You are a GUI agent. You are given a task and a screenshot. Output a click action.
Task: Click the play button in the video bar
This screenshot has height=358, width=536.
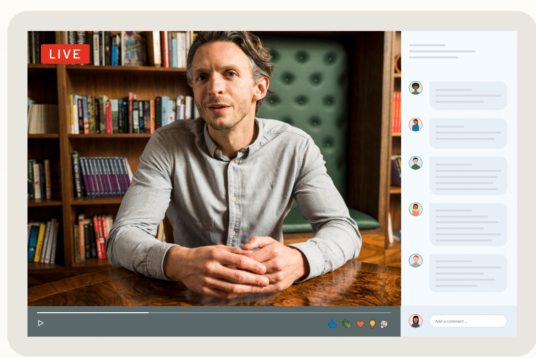[x=41, y=323]
